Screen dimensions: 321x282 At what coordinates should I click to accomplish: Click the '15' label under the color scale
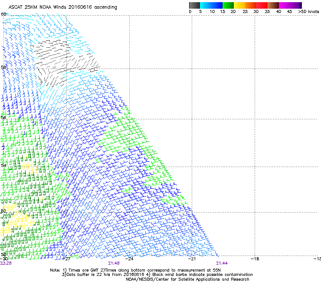coord(223,12)
